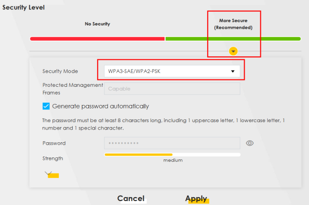Focus the Password input field
Image resolution: width=309 pixels, height=205 pixels.
tap(172, 143)
